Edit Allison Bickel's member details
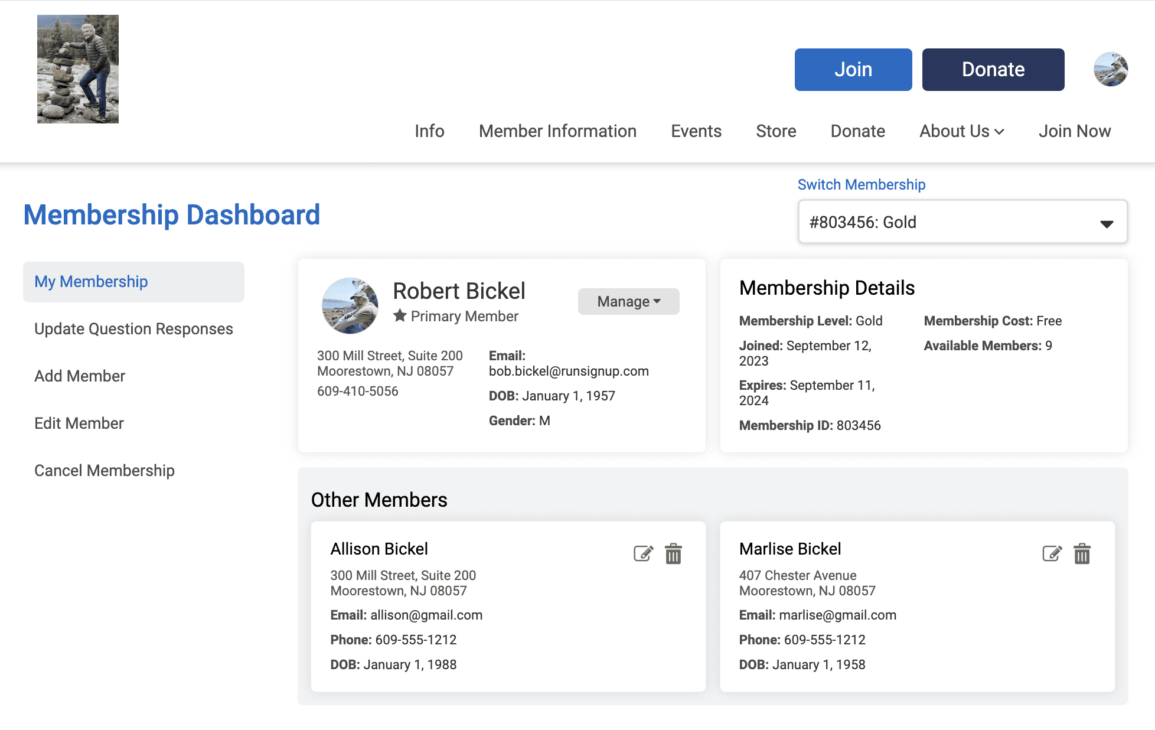Screen dimensions: 1155x730 tap(643, 553)
